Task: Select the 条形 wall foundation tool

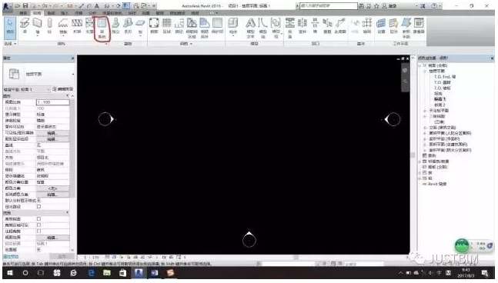Action: tap(128, 25)
